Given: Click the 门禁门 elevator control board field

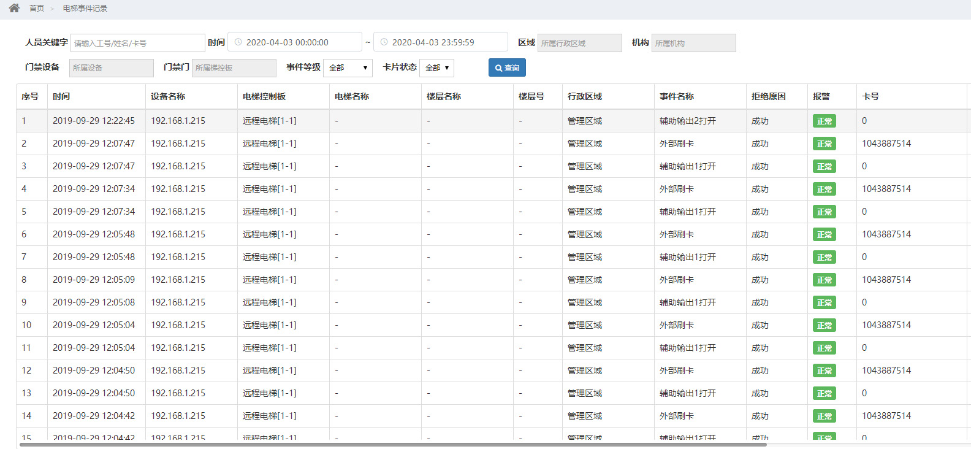Looking at the screenshot, I should point(234,68).
